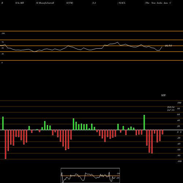Screen dimensions: 183x183
Task: Click The New India Assu company name
Action: (156, 3)
